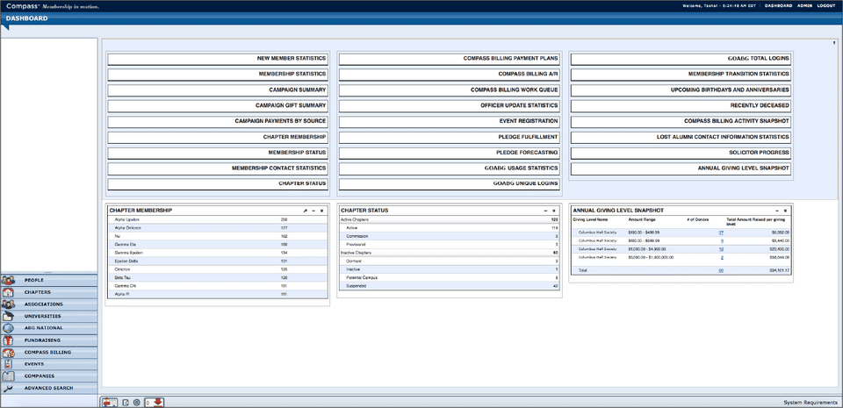Open Advanced Search magnifier icon
Screen dimensions: 843x408
pos(8,388)
